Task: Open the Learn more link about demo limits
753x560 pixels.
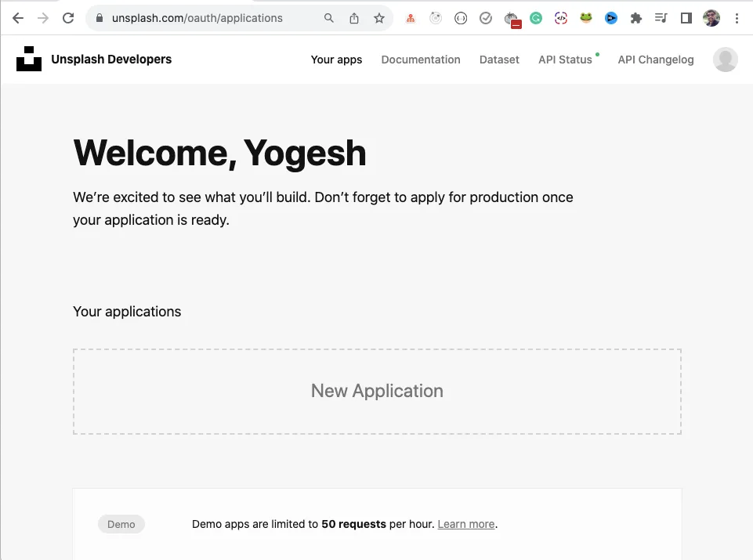Action: click(465, 523)
